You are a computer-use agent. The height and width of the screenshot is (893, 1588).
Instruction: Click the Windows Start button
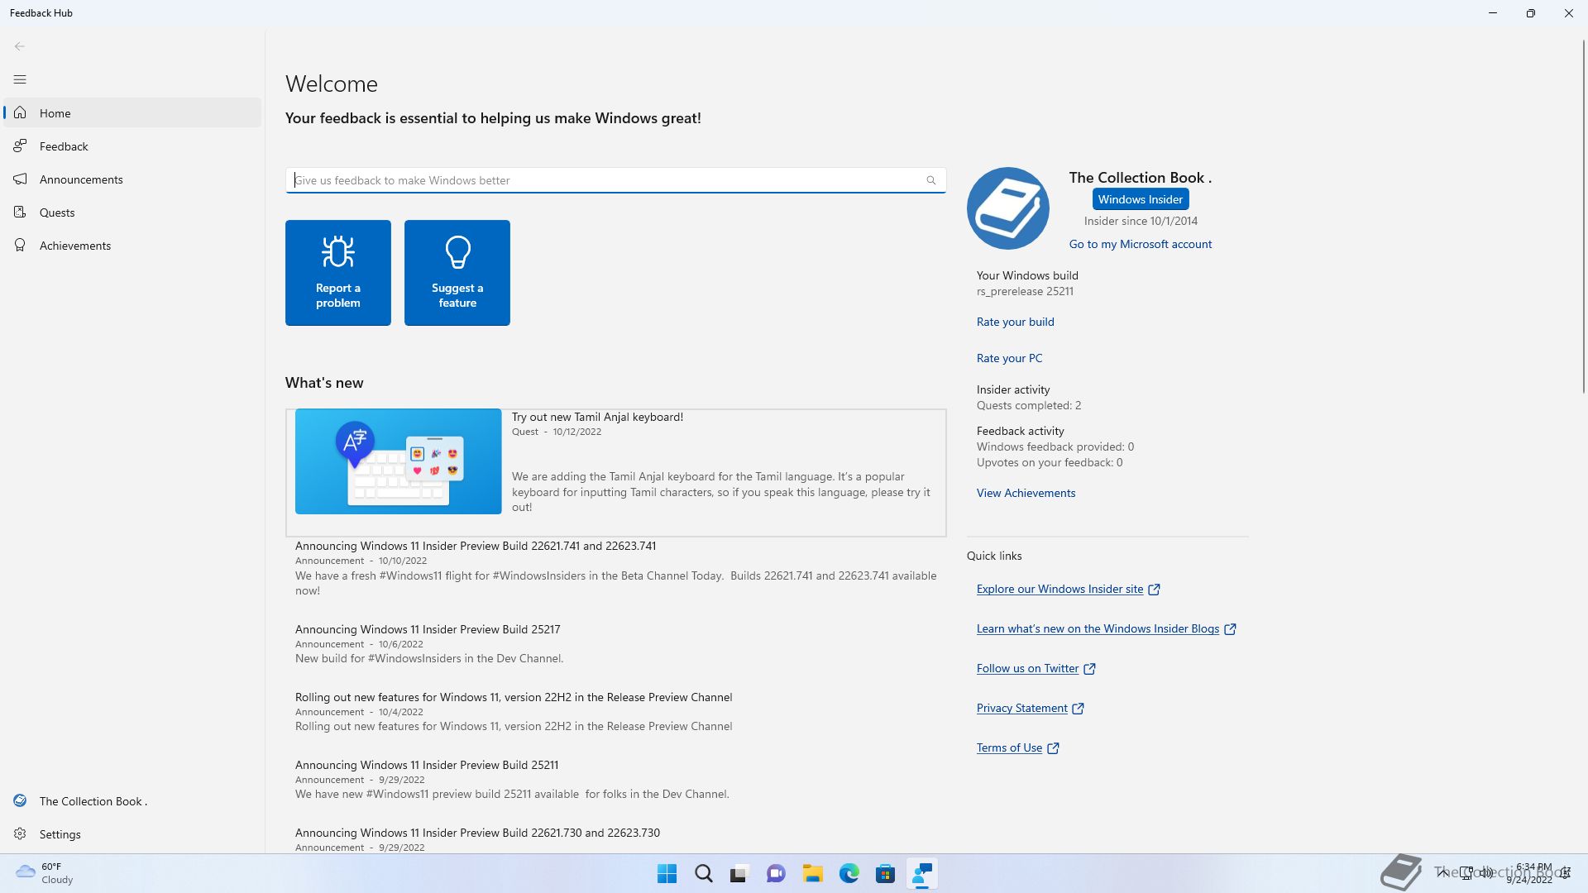coord(667,874)
